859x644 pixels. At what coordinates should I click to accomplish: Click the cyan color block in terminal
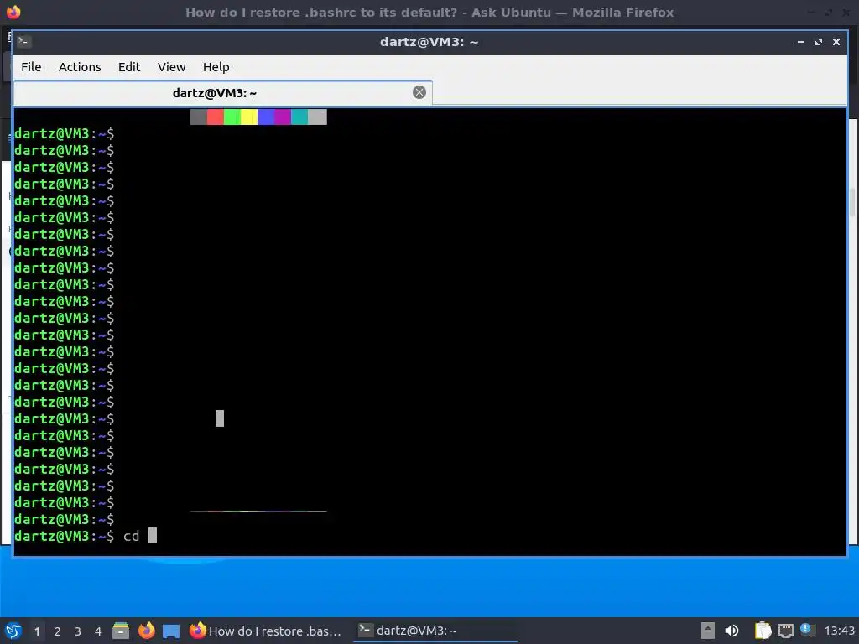pos(299,117)
